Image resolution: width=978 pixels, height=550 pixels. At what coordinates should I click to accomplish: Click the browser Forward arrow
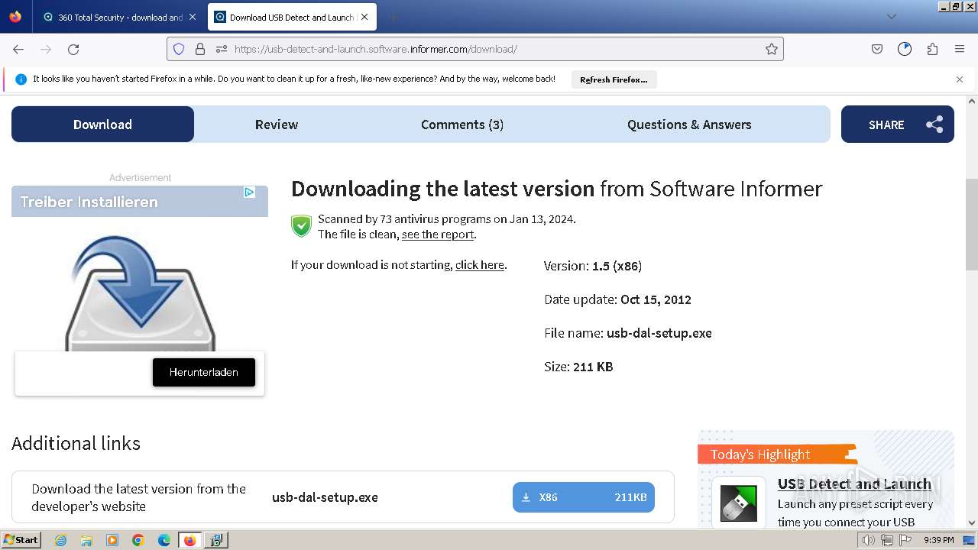point(46,49)
